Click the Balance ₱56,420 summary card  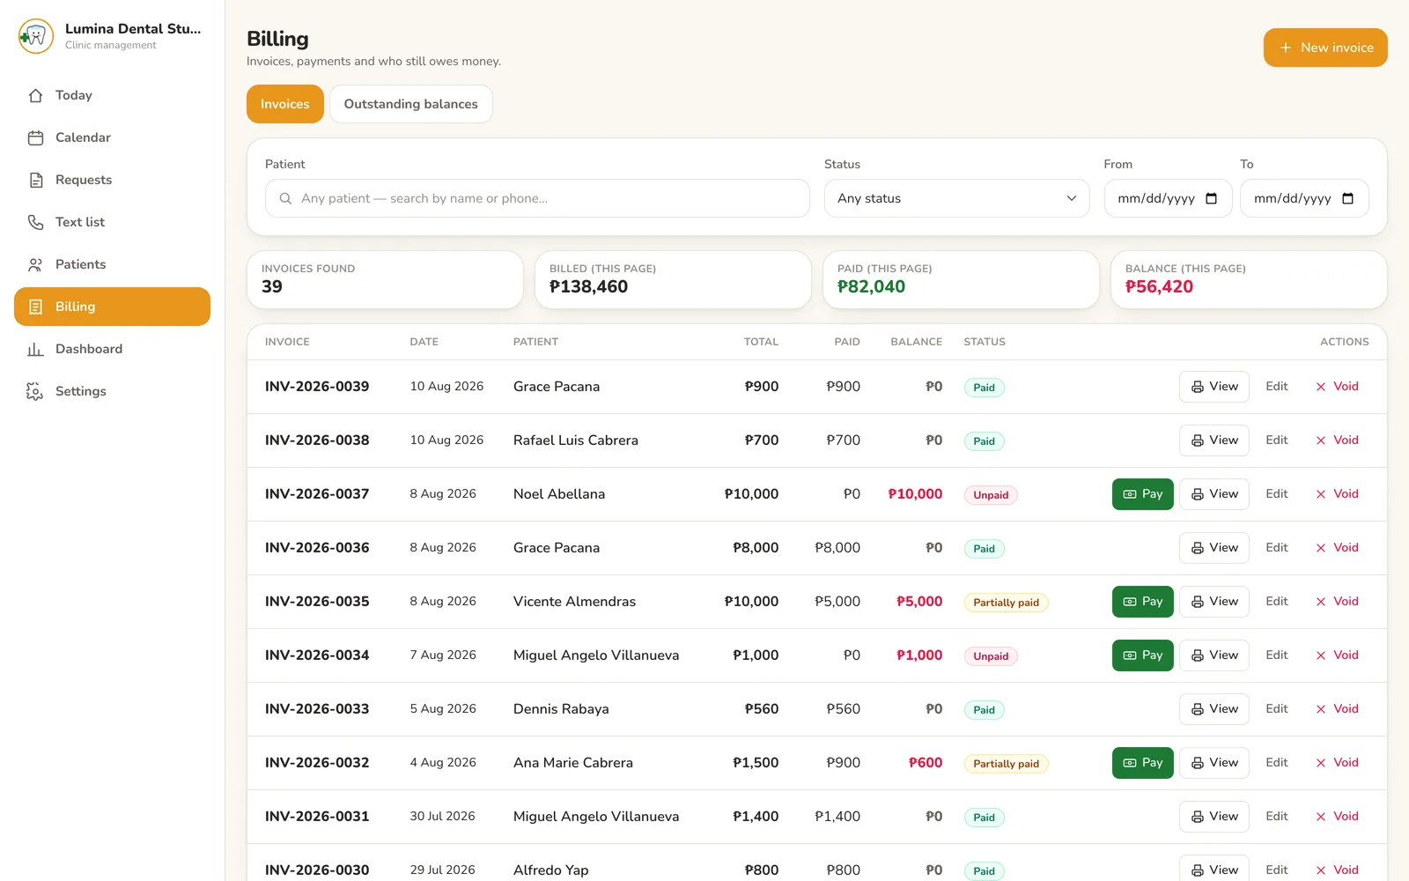(1249, 280)
